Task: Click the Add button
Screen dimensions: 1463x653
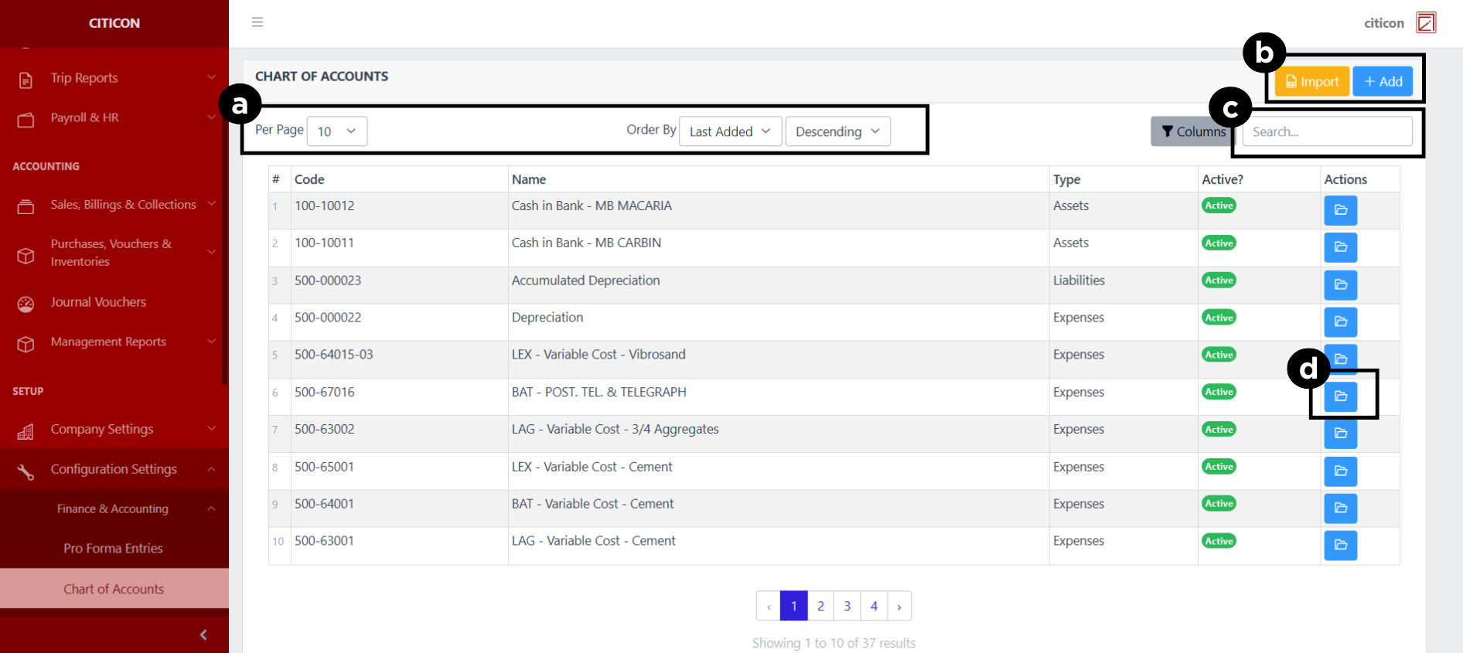Action: pos(1383,82)
